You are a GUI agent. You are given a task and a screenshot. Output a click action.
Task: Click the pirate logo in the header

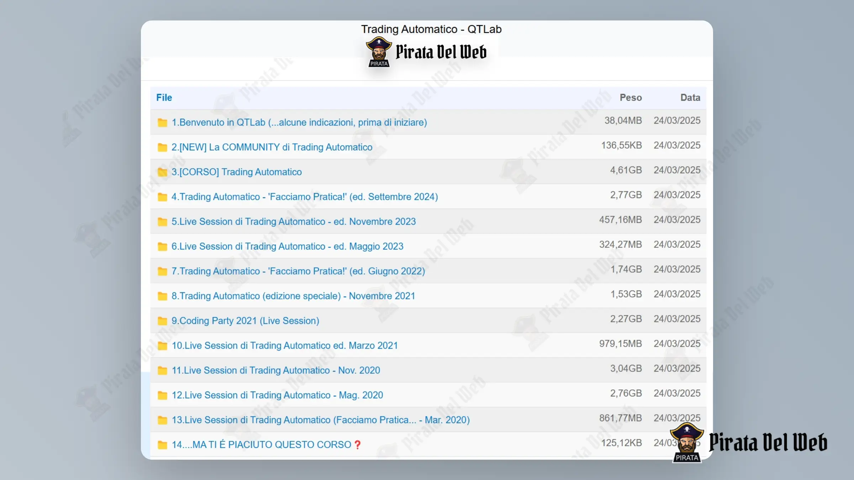click(x=379, y=52)
